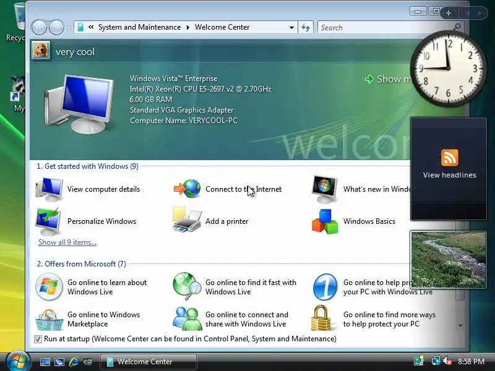
Task: Toggle the Run at startup checkbox
Action: coord(38,339)
